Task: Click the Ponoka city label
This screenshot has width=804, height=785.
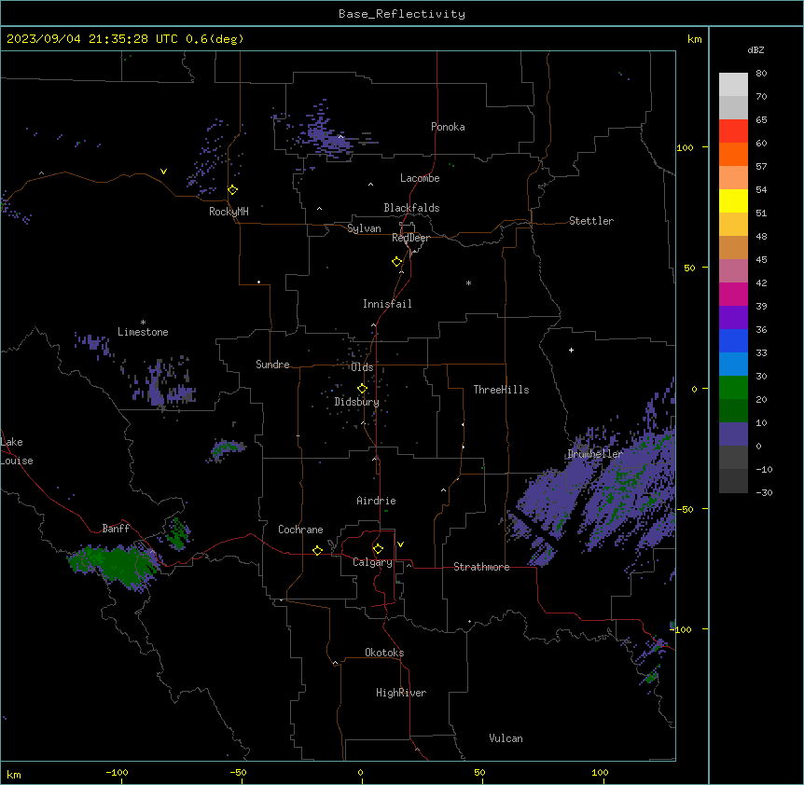Action: [448, 127]
